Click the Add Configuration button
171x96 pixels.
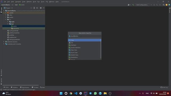click(x=142, y=5)
